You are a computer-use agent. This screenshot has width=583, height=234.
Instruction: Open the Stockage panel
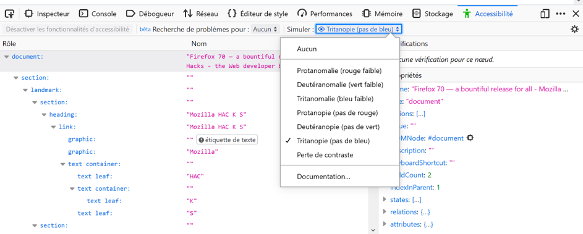click(433, 14)
